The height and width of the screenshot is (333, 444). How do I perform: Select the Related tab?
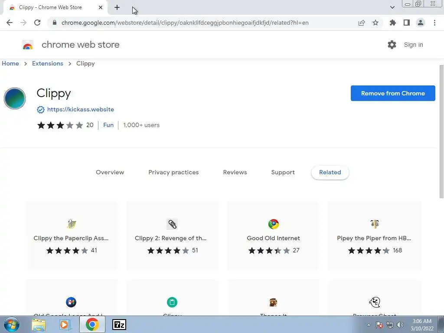pos(330,172)
